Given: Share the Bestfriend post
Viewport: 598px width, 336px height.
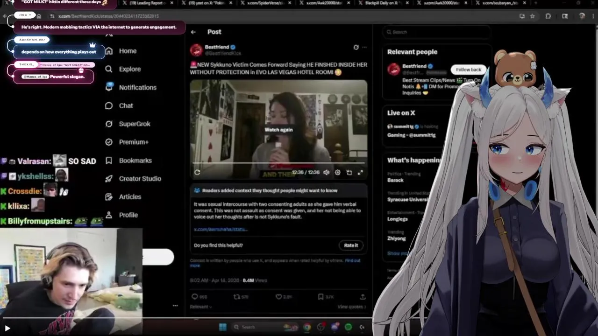Looking at the screenshot, I should coord(363,296).
